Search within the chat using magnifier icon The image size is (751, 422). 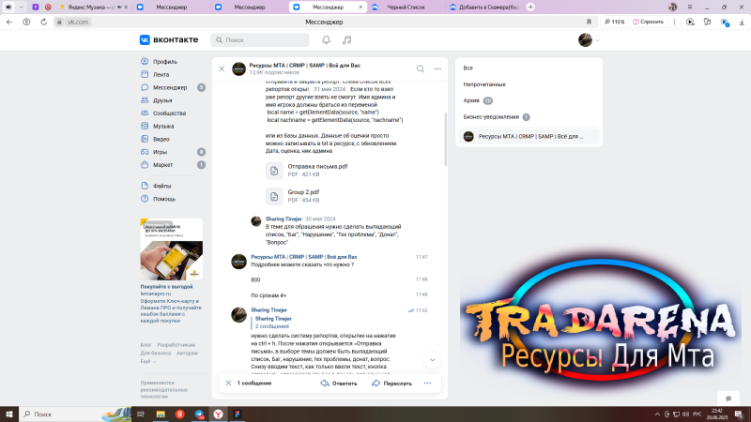[x=421, y=68]
